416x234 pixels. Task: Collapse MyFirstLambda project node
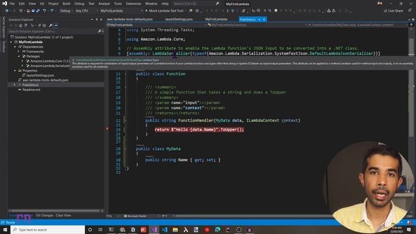click(11, 42)
